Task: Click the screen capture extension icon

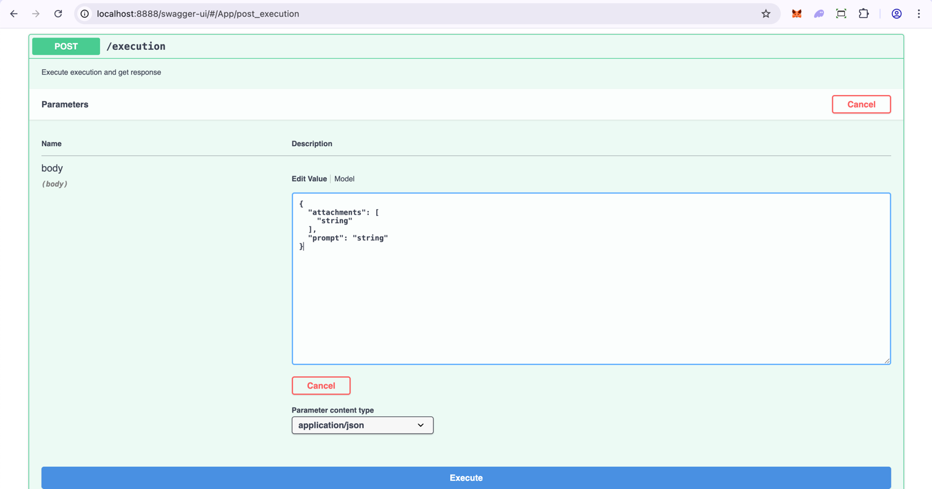Action: pyautogui.click(x=841, y=14)
